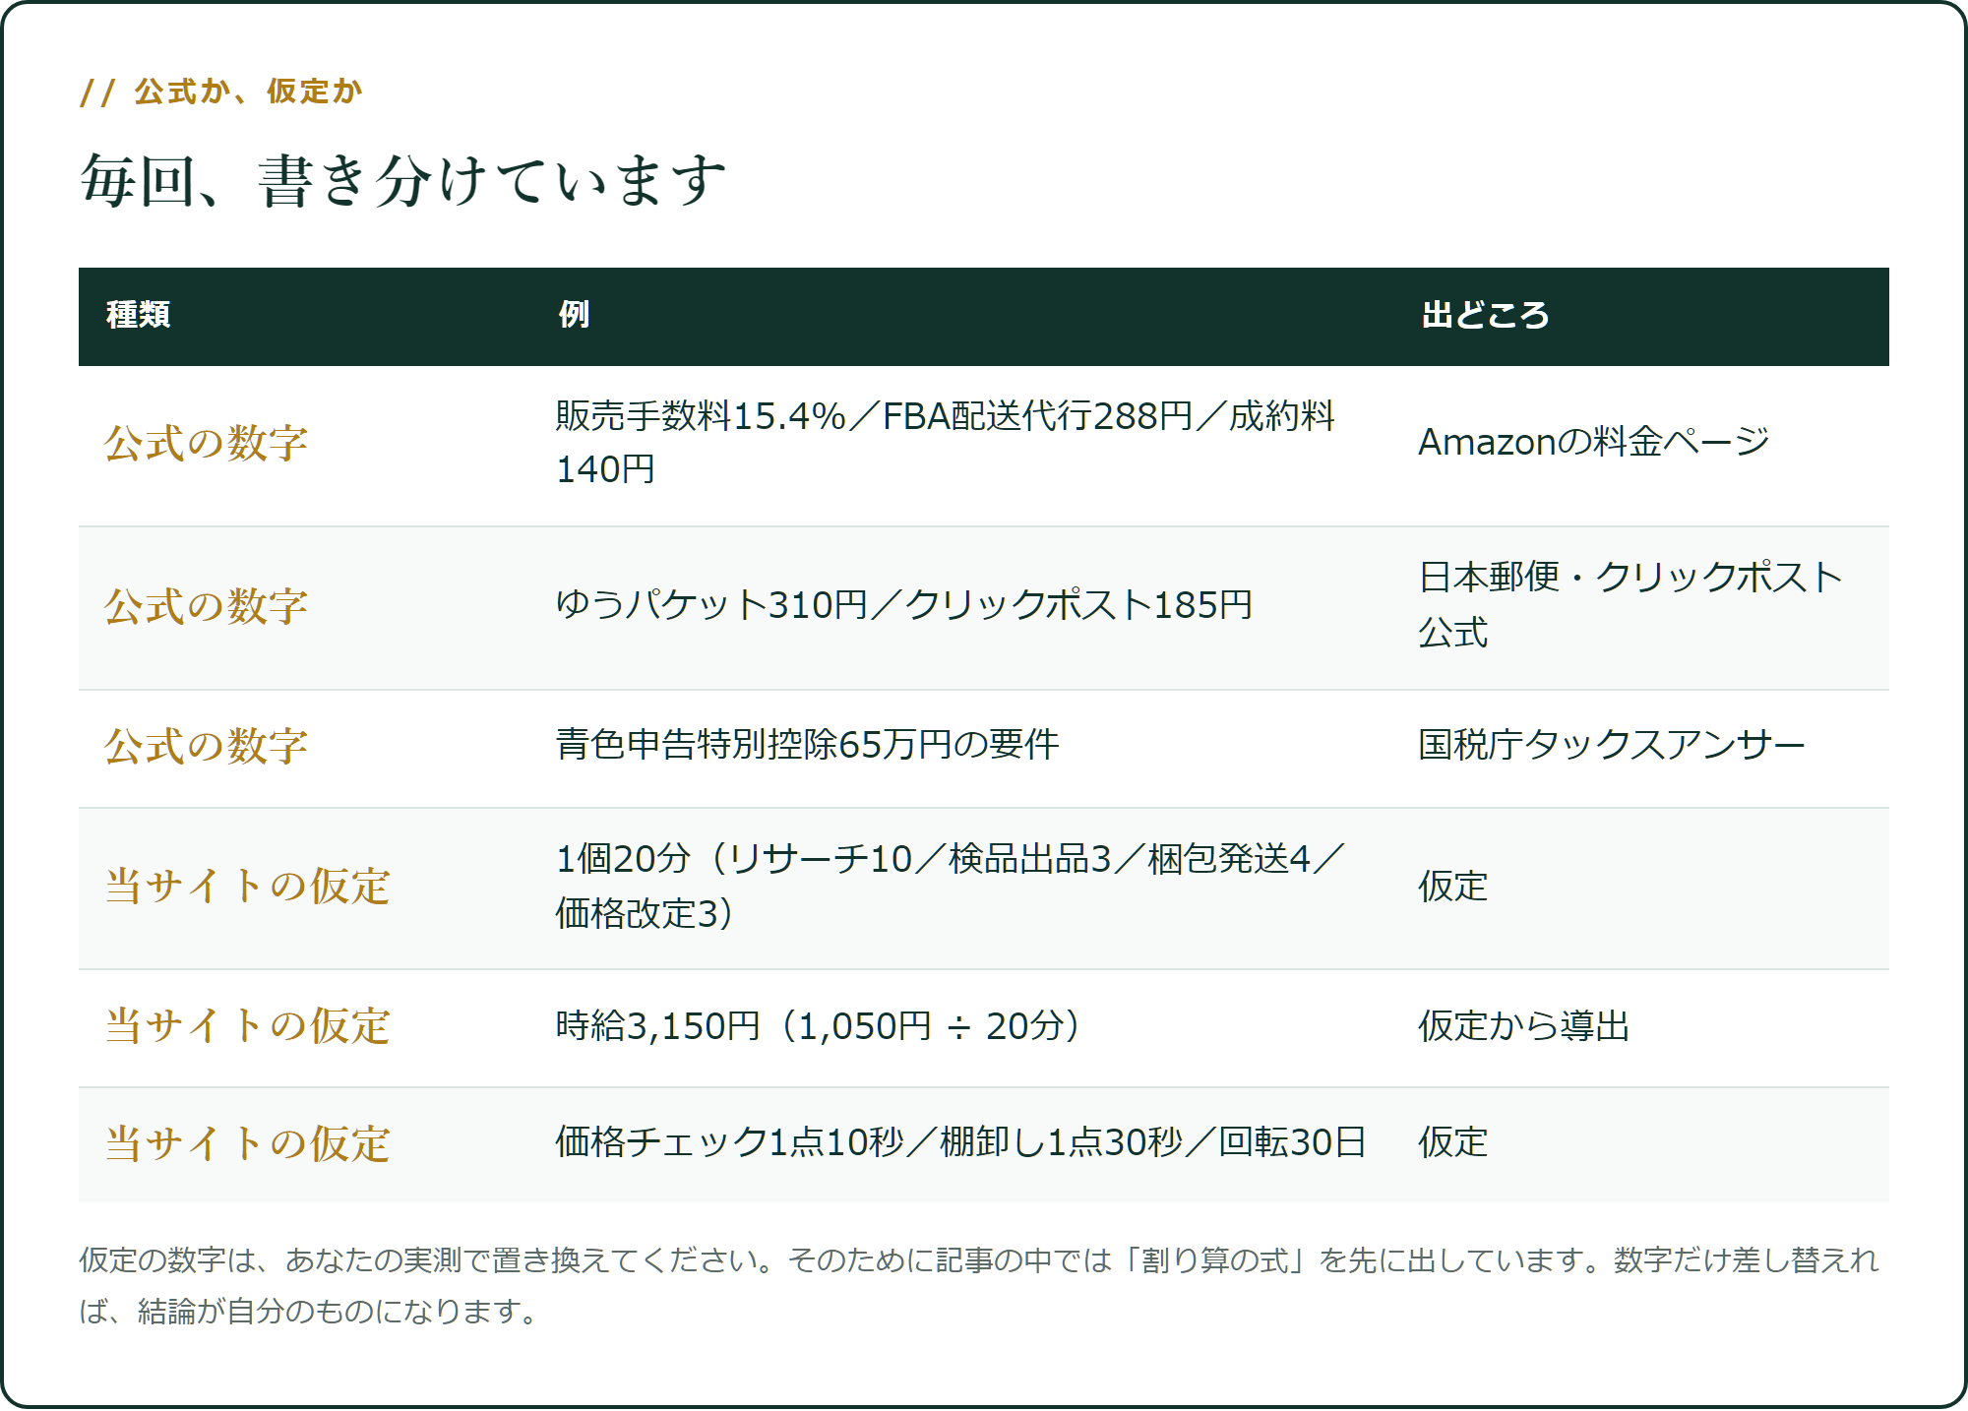The width and height of the screenshot is (1968, 1411).
Task: Click 公式の数字 in the 青色申告 row
Action: pyautogui.click(x=206, y=746)
